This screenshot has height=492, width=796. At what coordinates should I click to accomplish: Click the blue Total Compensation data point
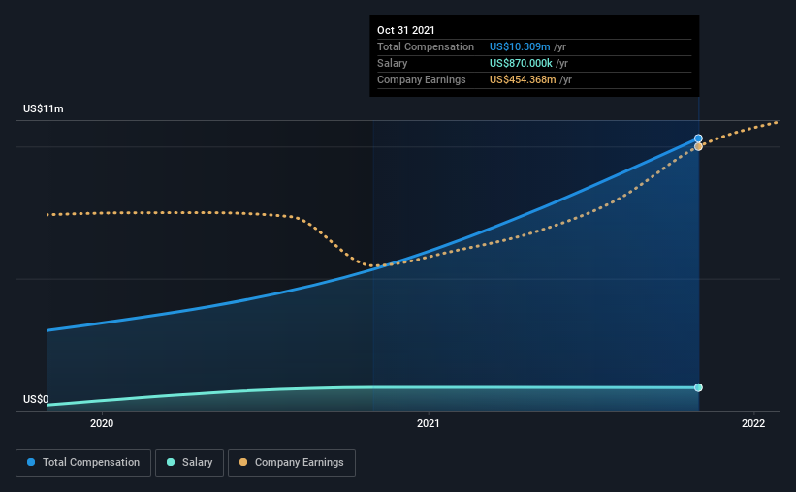(698, 138)
